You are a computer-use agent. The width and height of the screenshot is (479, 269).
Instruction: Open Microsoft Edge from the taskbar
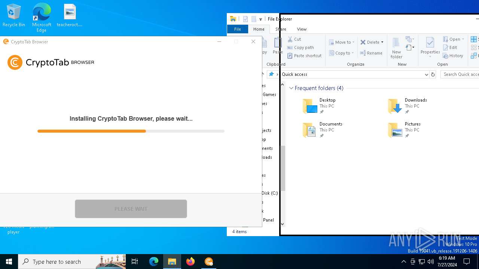point(154,262)
